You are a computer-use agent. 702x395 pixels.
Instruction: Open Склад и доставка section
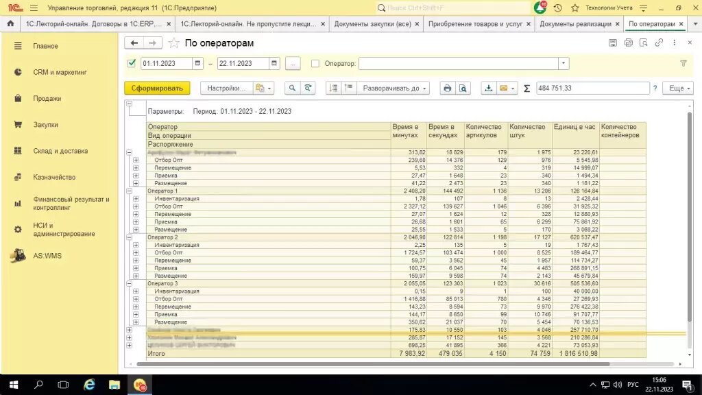tap(60, 151)
